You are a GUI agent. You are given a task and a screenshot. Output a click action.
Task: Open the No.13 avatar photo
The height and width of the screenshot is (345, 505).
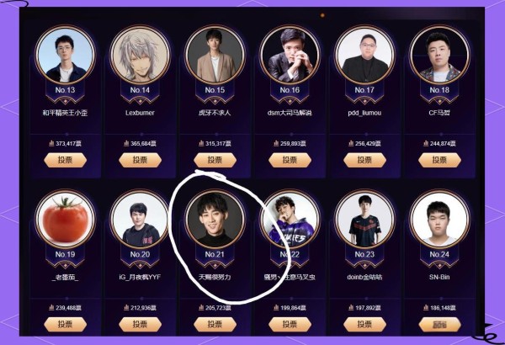tap(65, 55)
